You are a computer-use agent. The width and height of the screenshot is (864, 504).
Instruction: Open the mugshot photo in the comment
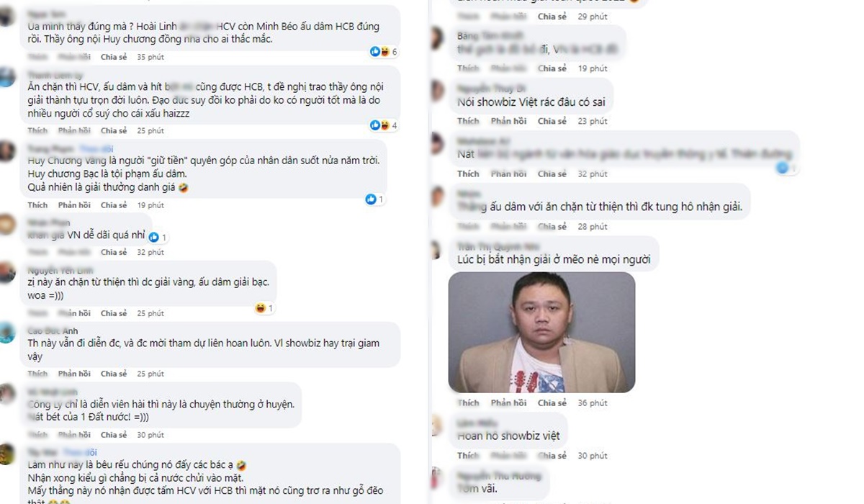coord(541,332)
